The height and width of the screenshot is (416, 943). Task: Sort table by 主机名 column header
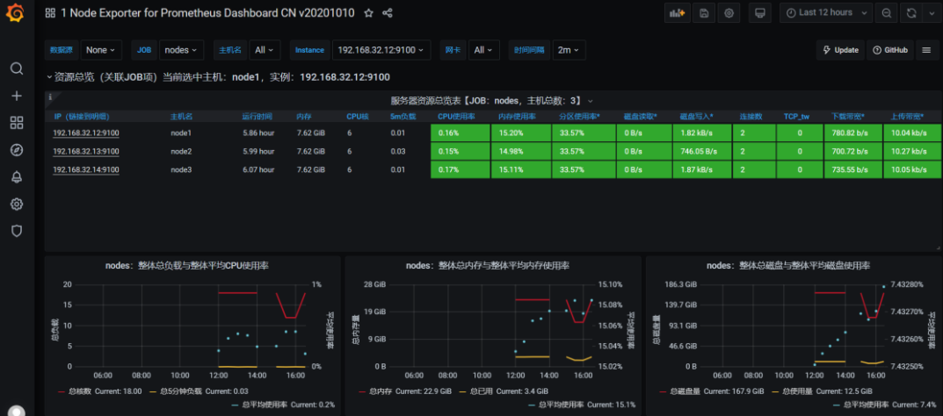(182, 117)
